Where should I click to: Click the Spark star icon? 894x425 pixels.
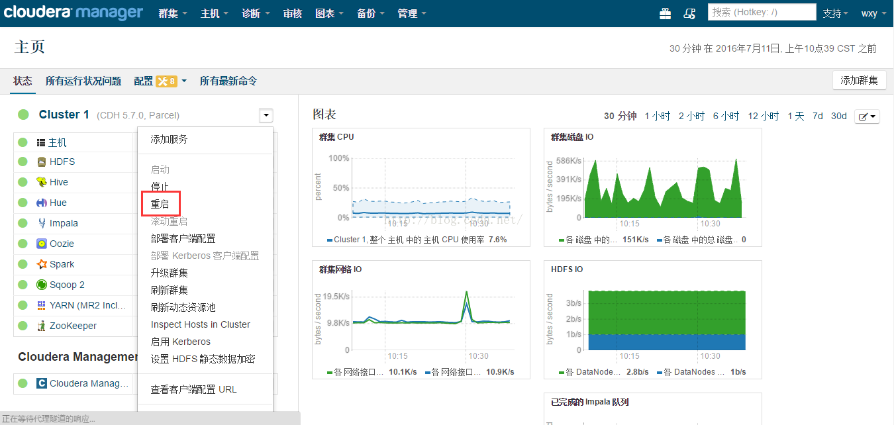coord(42,264)
